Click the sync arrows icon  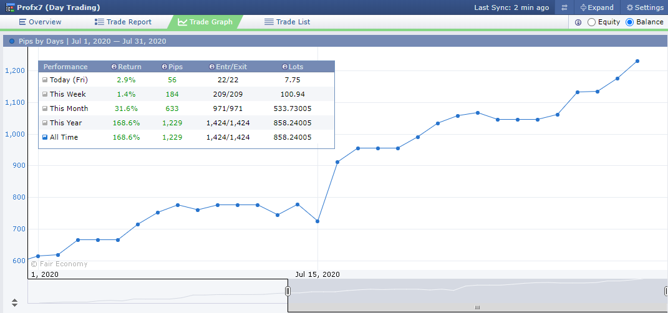pyautogui.click(x=564, y=7)
